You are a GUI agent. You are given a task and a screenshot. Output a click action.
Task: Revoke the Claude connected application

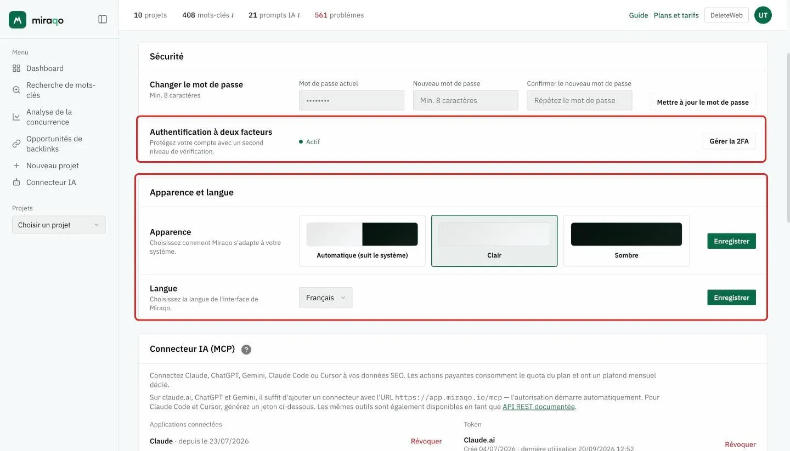(x=426, y=441)
